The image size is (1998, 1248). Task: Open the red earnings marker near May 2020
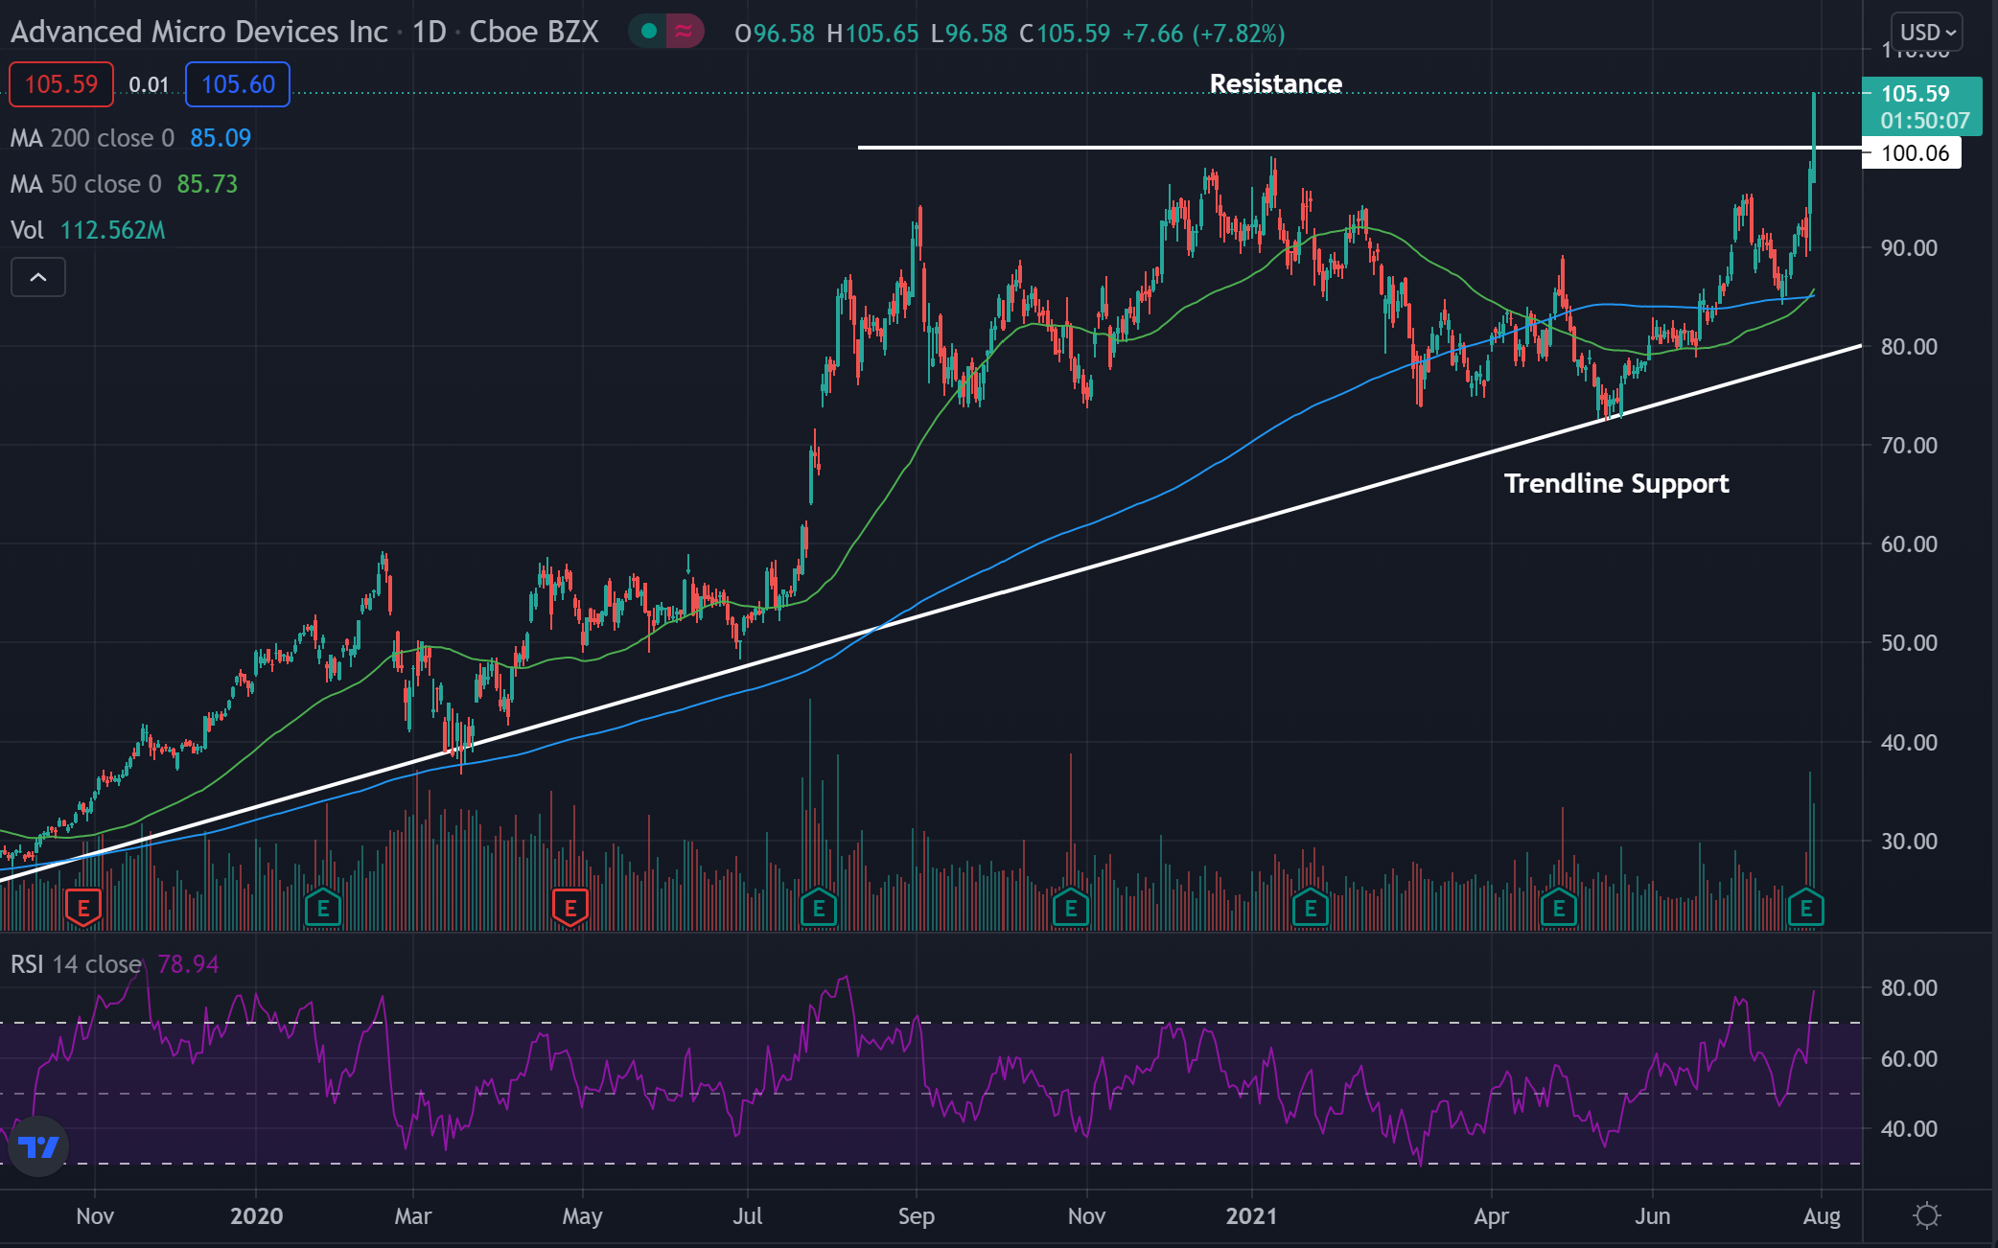[570, 907]
